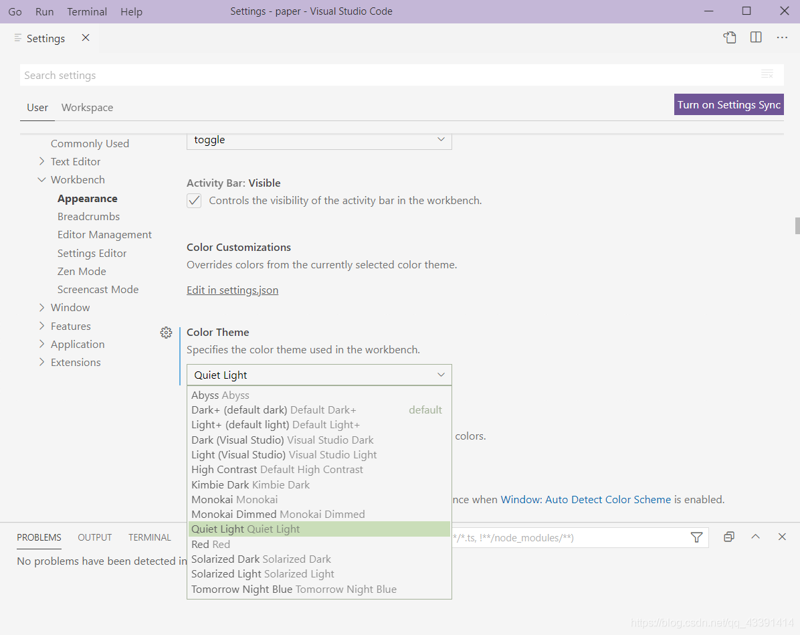
Task: Close the Settings tab
Action: coord(86,37)
